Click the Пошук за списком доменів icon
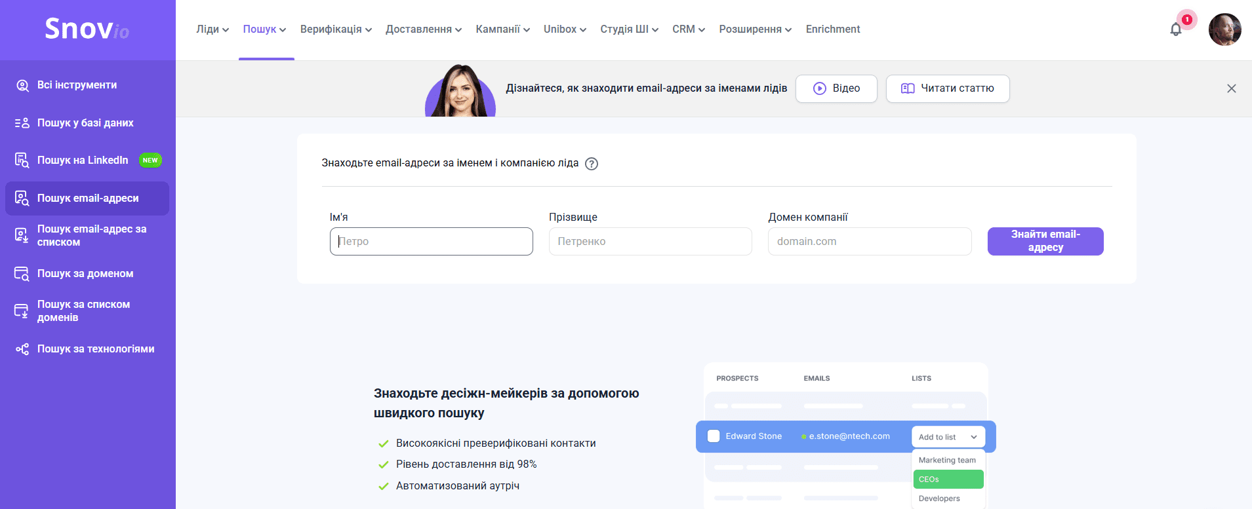 22,311
